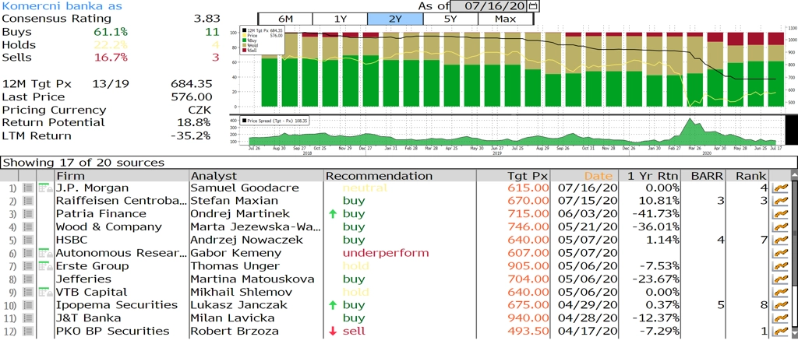The image size is (798, 344).
Task: Sort the table by the 1 Yr Rtn column
Action: click(x=649, y=176)
